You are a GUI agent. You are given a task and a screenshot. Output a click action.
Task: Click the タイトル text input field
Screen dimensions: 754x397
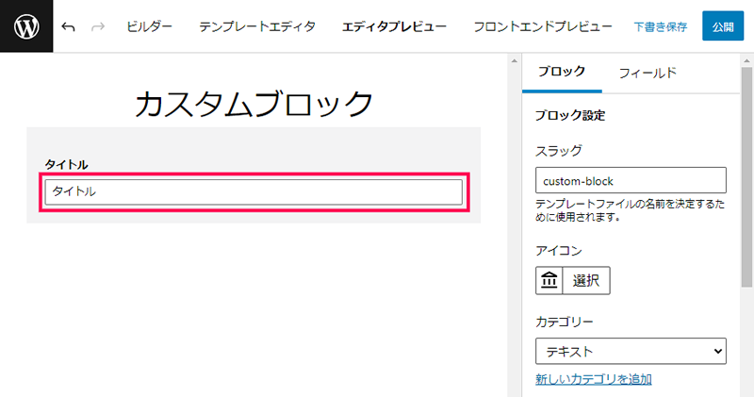coord(254,191)
